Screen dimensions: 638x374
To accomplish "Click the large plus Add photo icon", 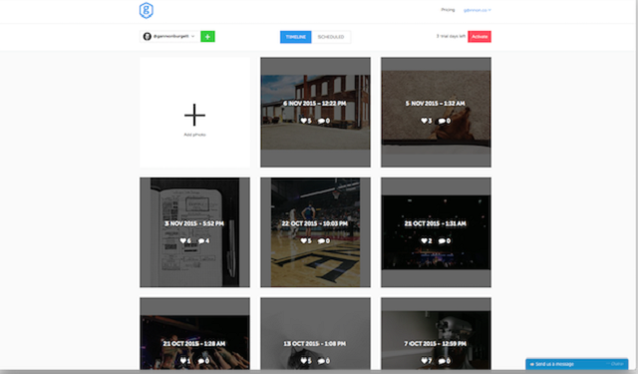I will tap(195, 115).
